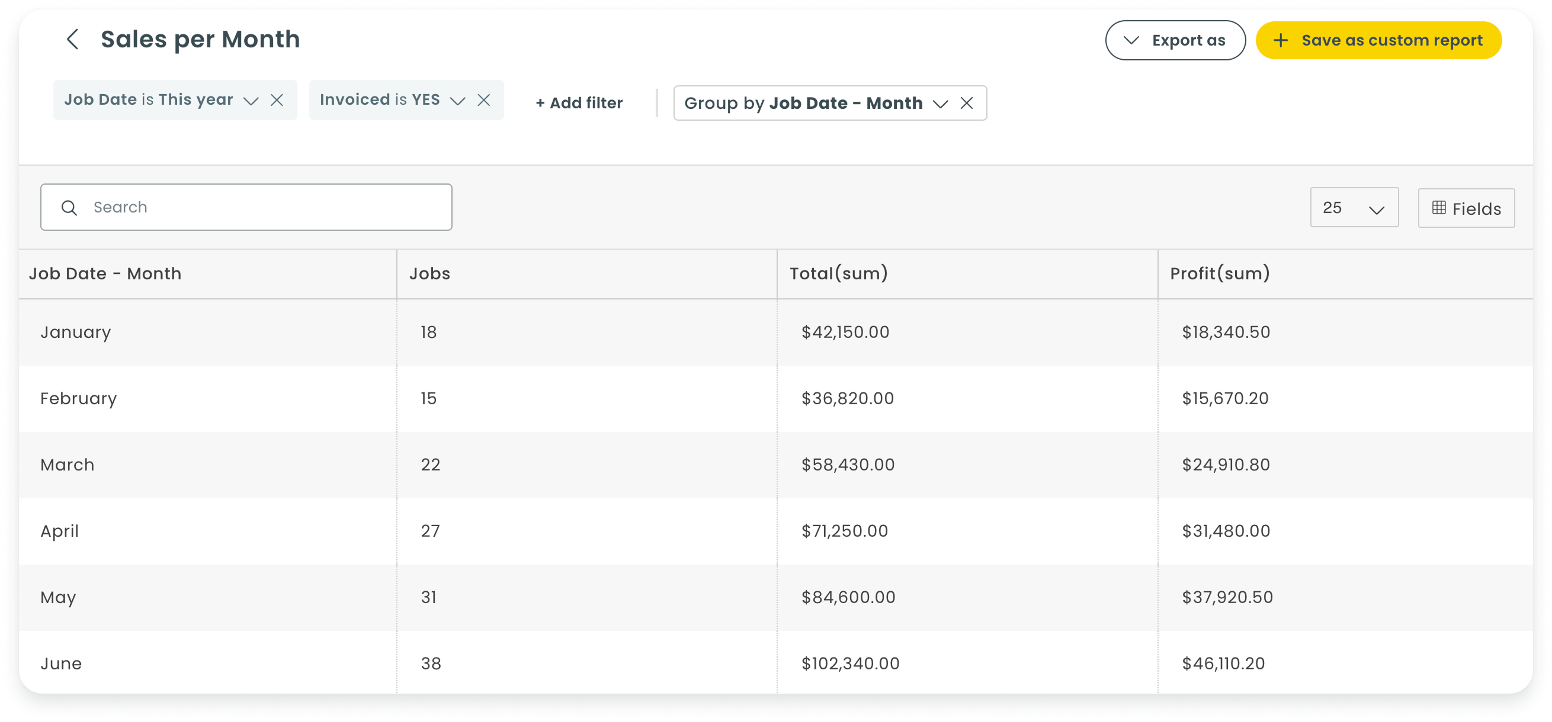Click the back arrow beside Sales per Month
Image resolution: width=1552 pixels, height=722 pixels.
[72, 40]
